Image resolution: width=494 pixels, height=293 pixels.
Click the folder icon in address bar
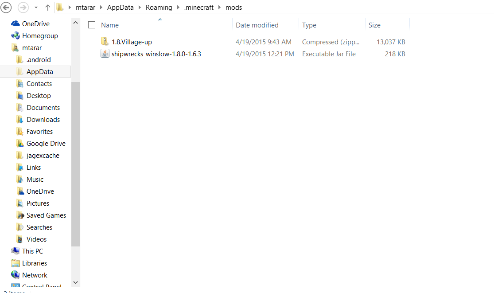[60, 7]
